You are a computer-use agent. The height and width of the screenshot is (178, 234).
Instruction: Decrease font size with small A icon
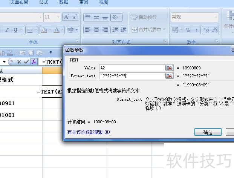(x=75, y=17)
